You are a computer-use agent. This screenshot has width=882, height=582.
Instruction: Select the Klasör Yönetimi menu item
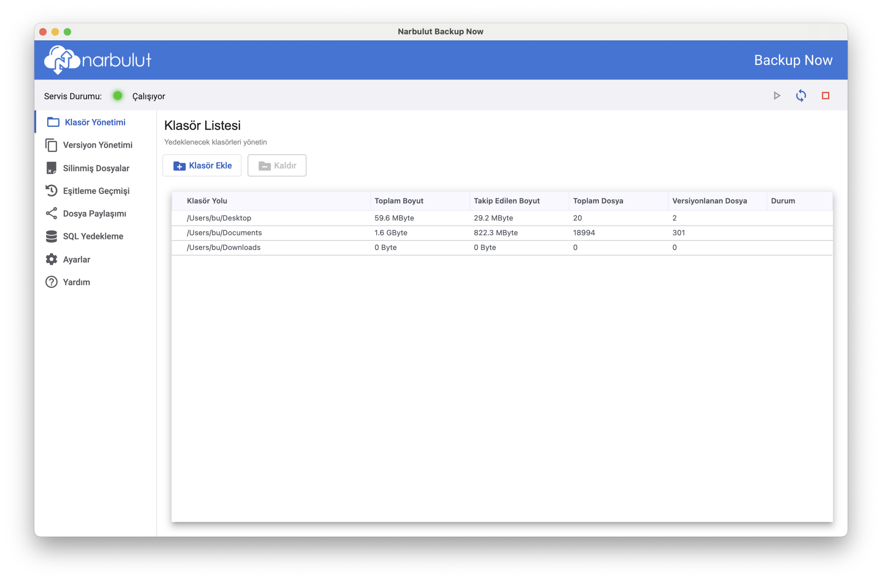(x=95, y=122)
